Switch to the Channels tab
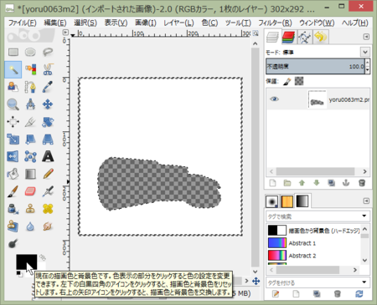377x305 pixels. [288, 37]
